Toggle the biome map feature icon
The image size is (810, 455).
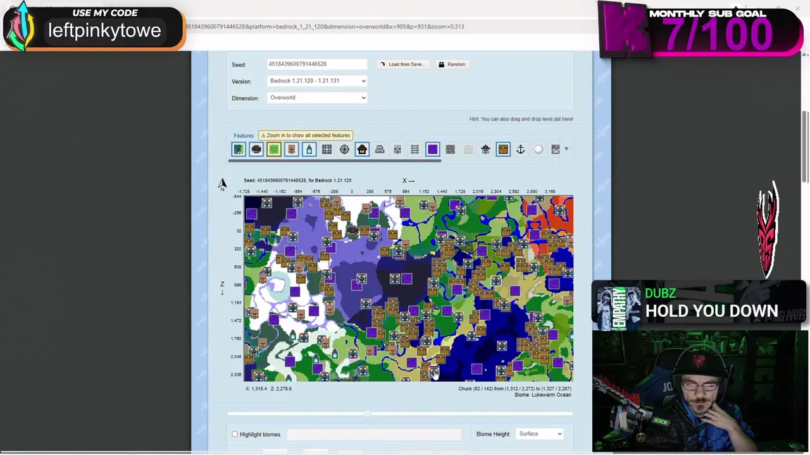[x=239, y=149]
